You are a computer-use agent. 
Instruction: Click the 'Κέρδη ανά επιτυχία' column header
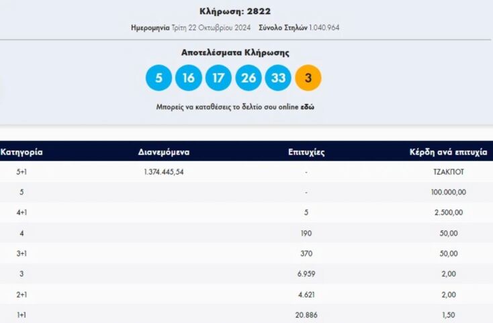(448, 152)
